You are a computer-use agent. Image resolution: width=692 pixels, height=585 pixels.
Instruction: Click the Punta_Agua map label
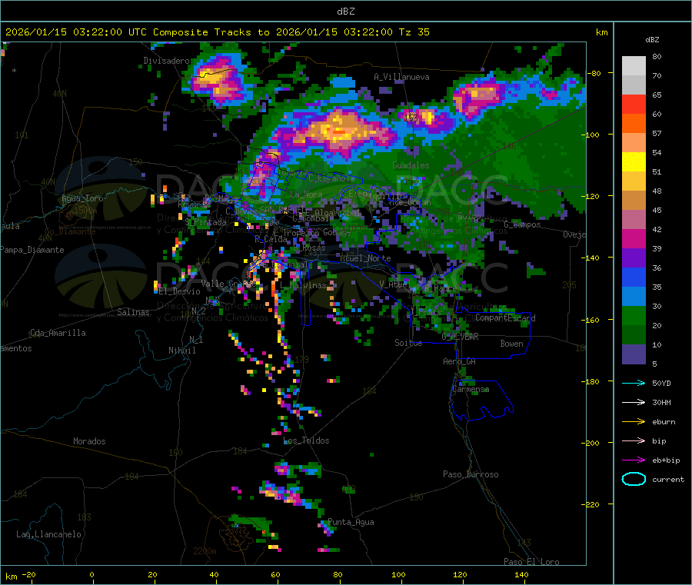[x=351, y=522]
